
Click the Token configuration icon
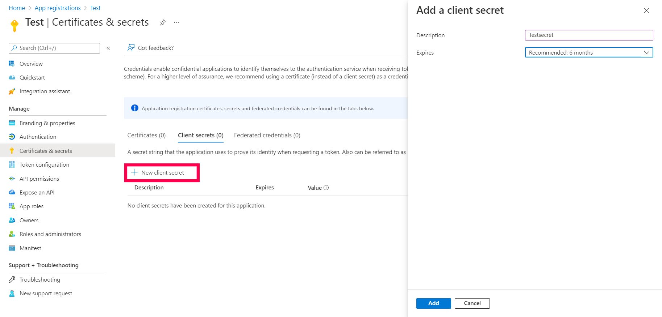pos(12,164)
